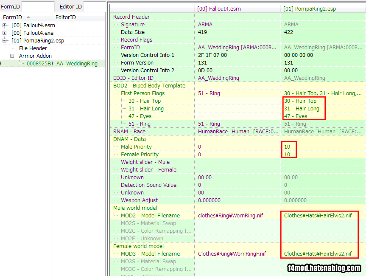Viewport: 366px width, 276px height.
Task: Select MOD3 - Model Filename row label
Action: (150, 254)
